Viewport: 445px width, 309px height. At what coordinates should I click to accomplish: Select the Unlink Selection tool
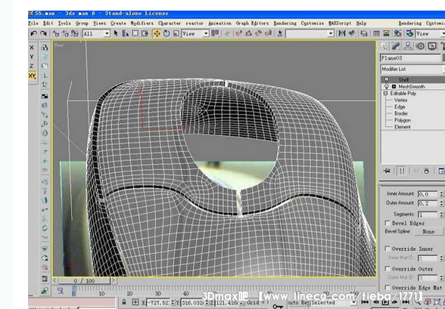pyautogui.click(x=66, y=33)
